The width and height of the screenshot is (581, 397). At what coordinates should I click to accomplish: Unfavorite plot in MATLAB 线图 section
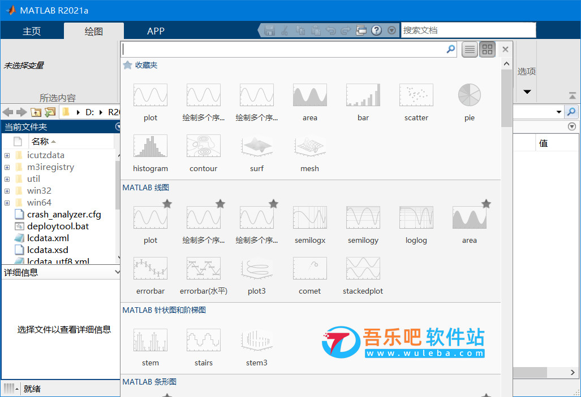click(167, 203)
